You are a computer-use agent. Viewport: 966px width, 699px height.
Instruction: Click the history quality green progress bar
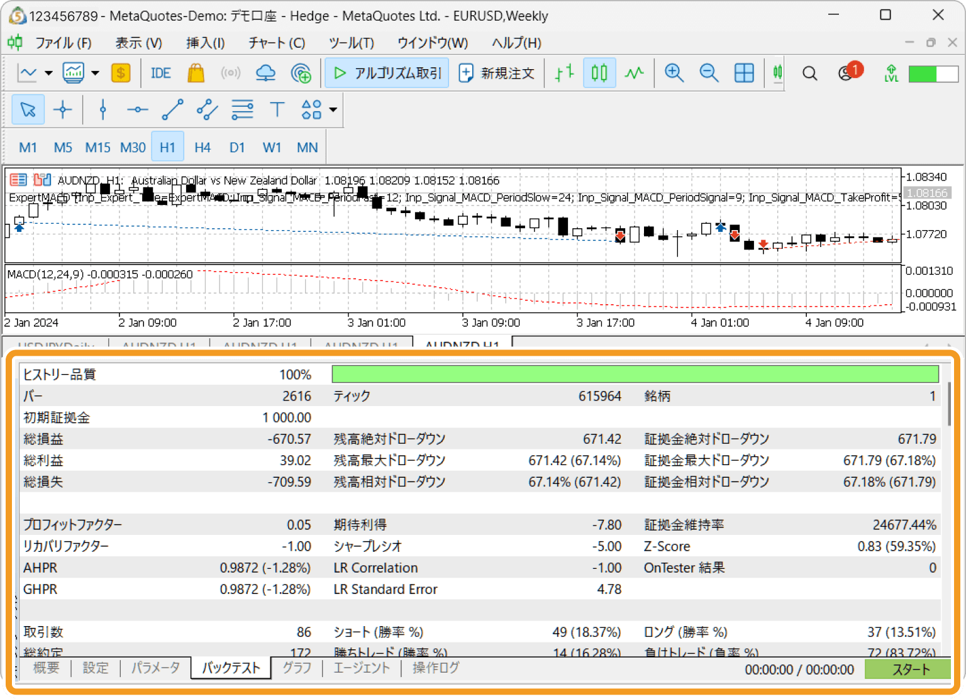click(635, 375)
